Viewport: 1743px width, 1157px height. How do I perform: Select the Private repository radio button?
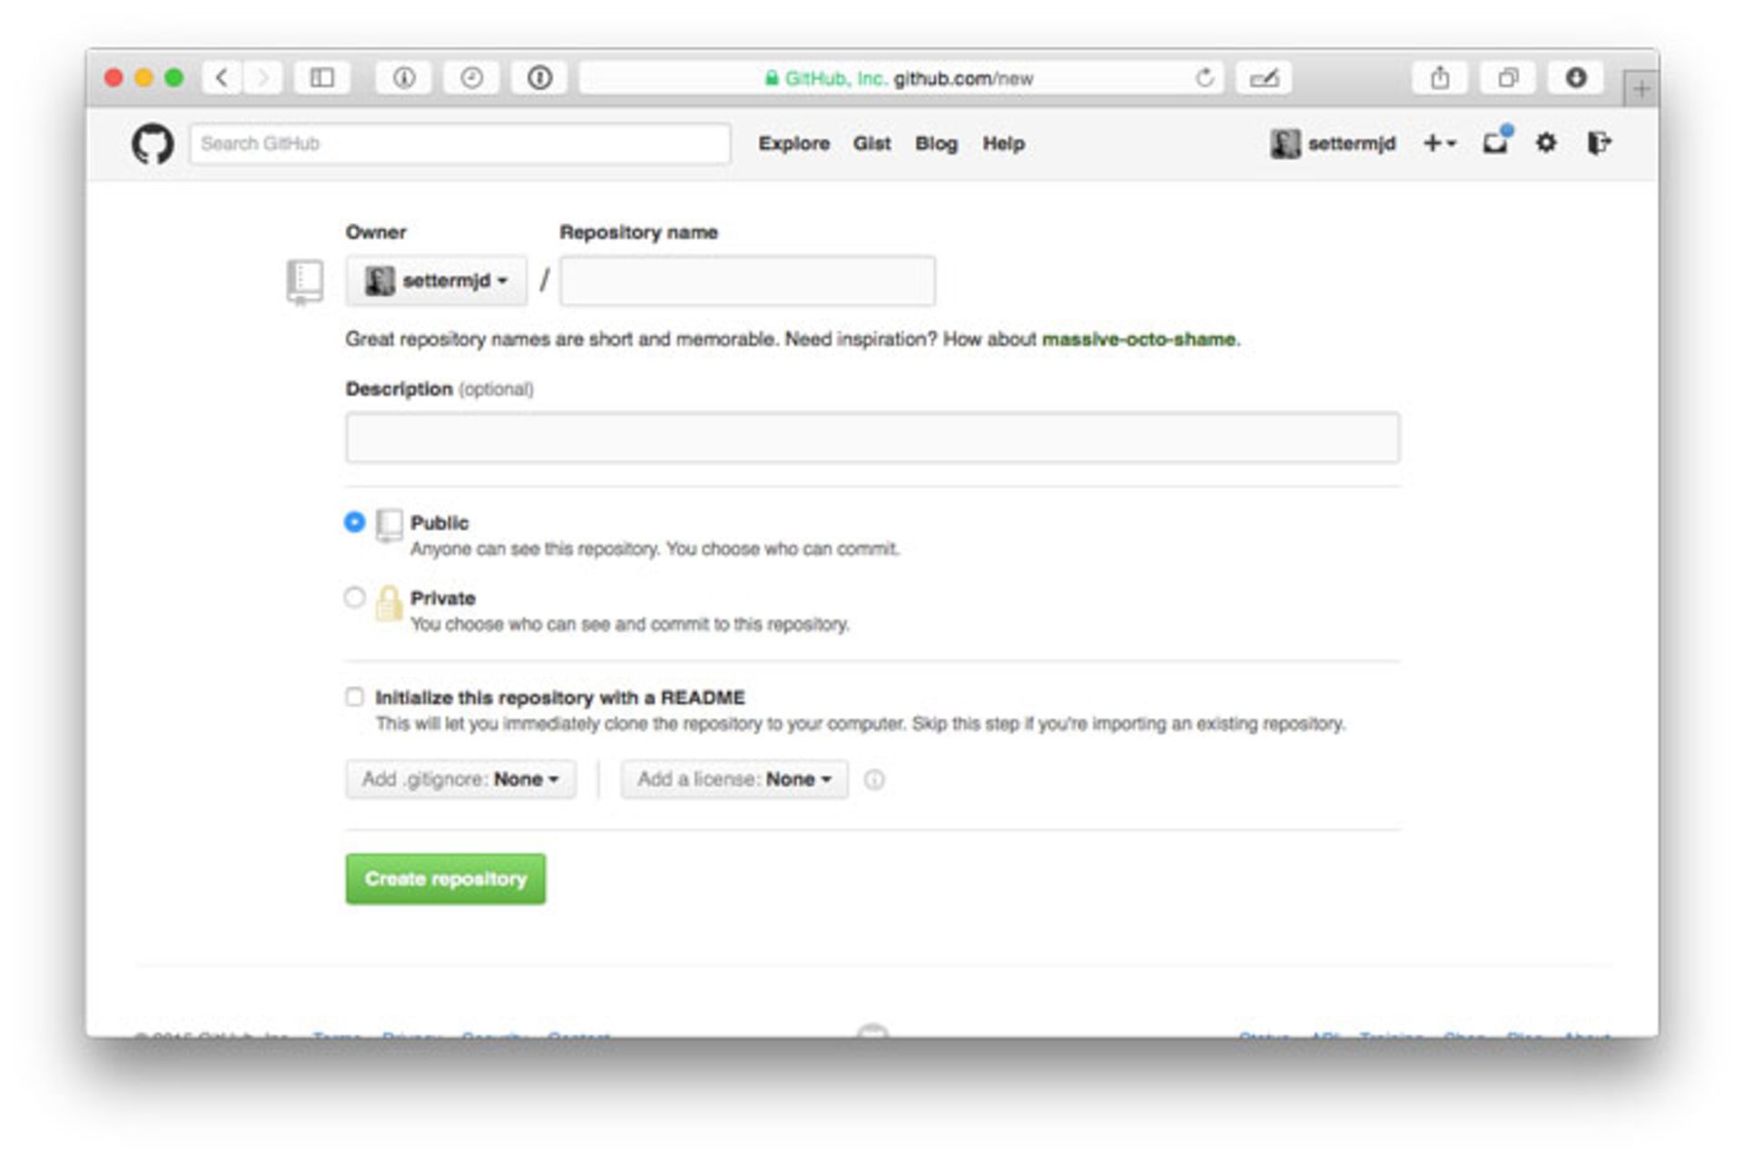355,597
